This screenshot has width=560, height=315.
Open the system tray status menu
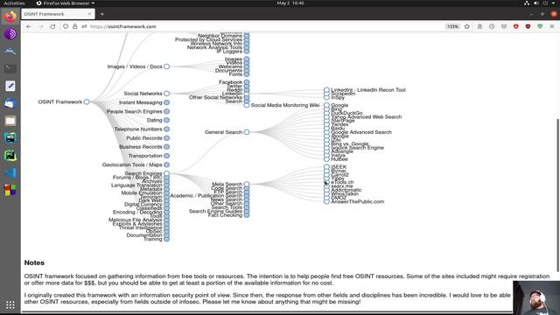click(x=540, y=3)
